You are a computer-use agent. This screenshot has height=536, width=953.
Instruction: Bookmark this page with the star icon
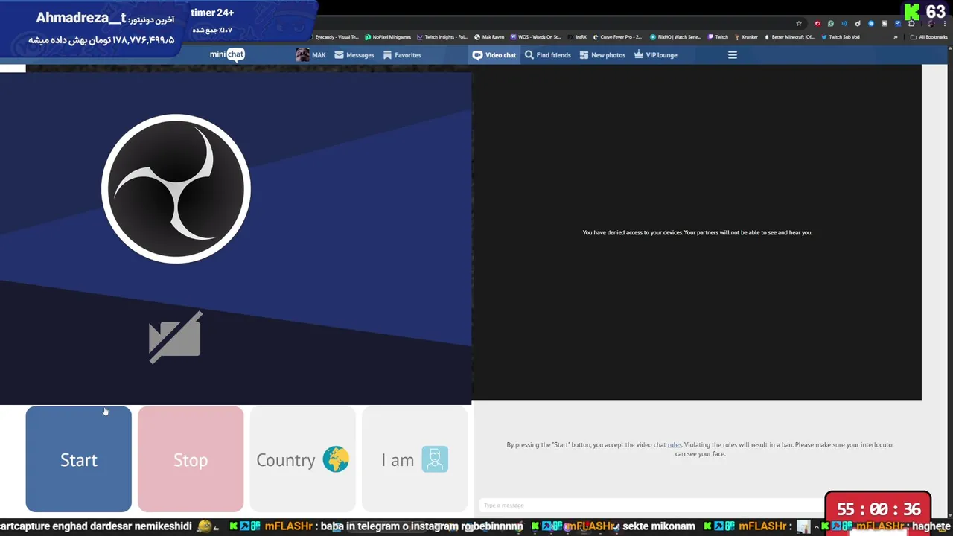click(x=799, y=24)
